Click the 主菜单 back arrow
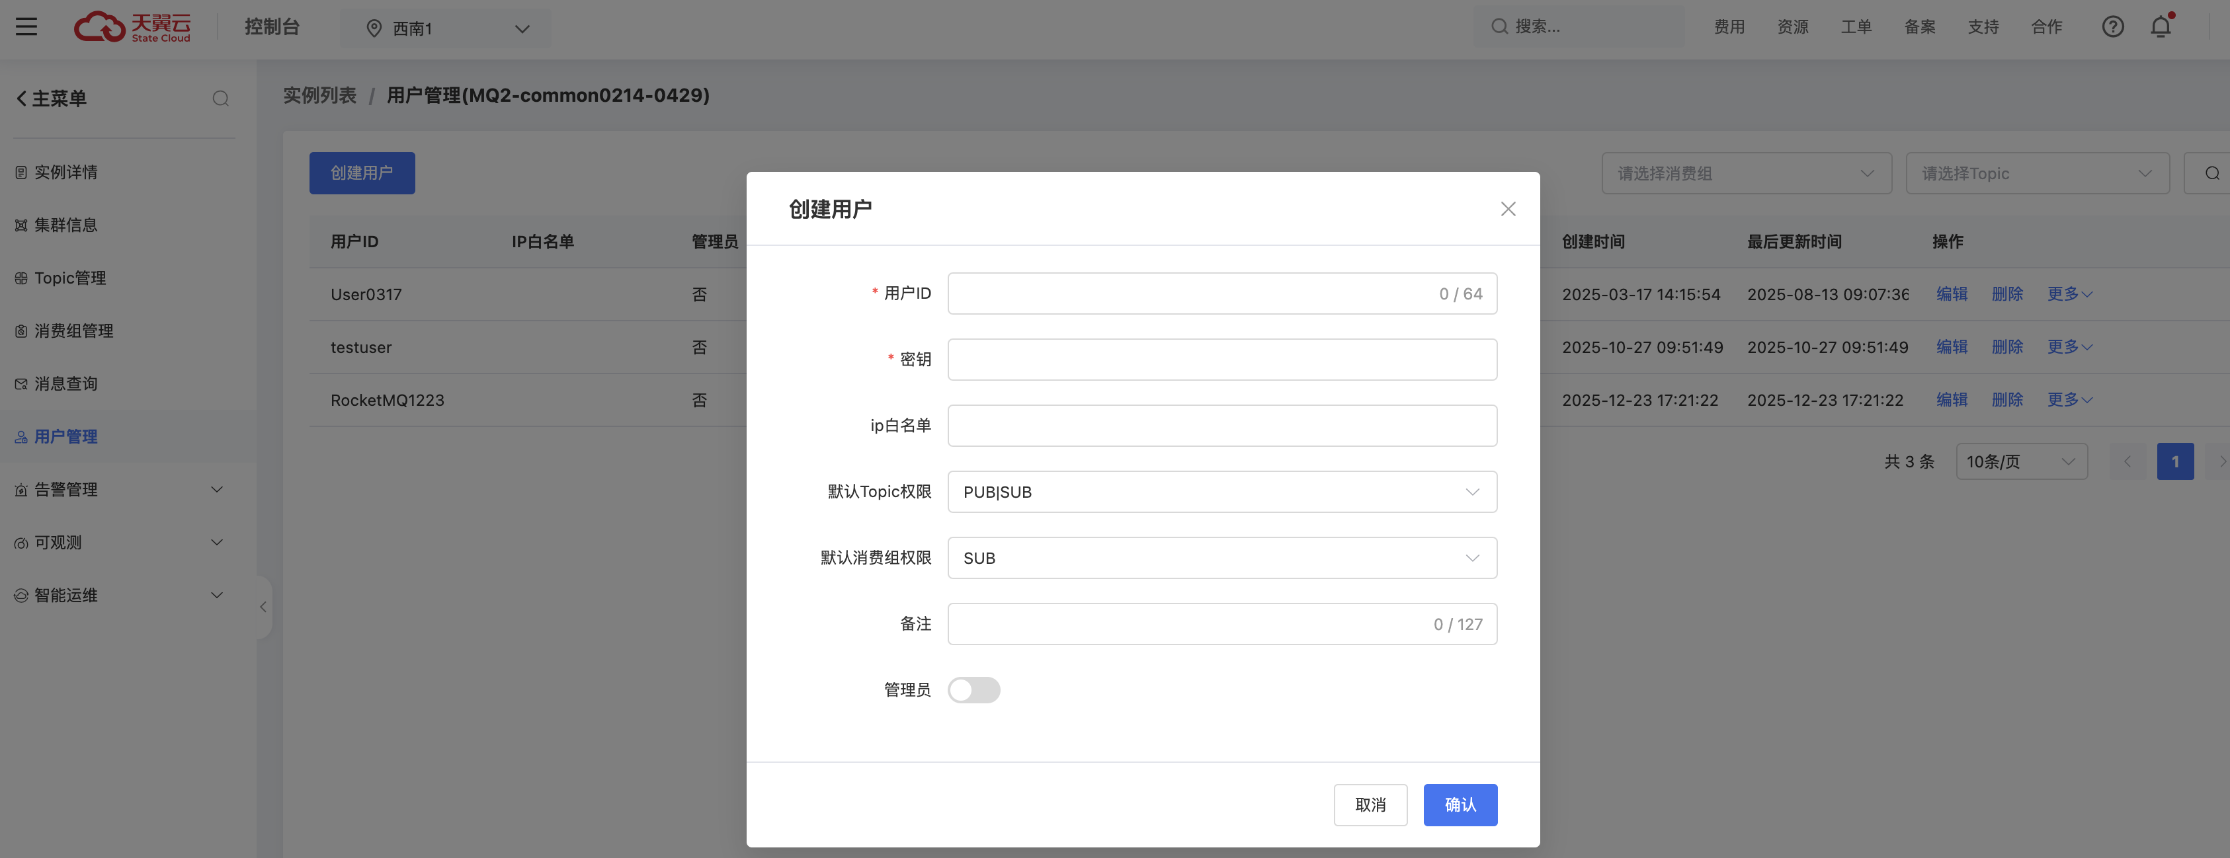Image resolution: width=2230 pixels, height=858 pixels. pos(22,98)
